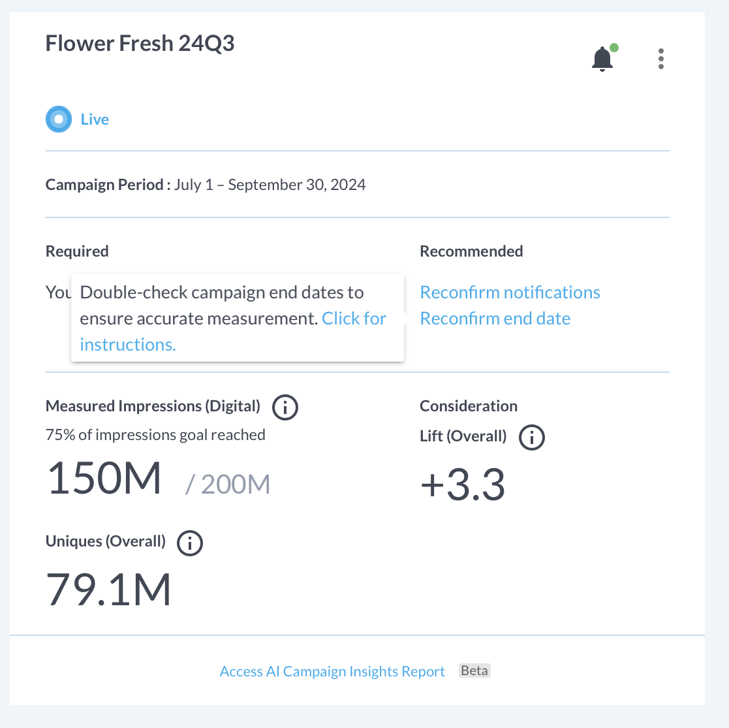The width and height of the screenshot is (729, 728).
Task: Open Access AI Campaign Insights Report
Action: coord(332,671)
